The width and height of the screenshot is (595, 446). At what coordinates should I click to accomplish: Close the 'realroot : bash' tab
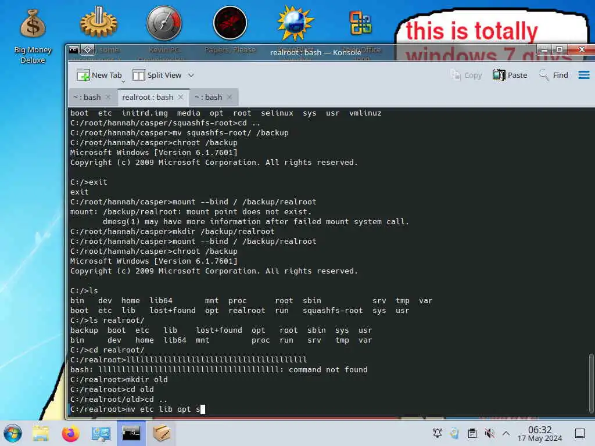(181, 97)
